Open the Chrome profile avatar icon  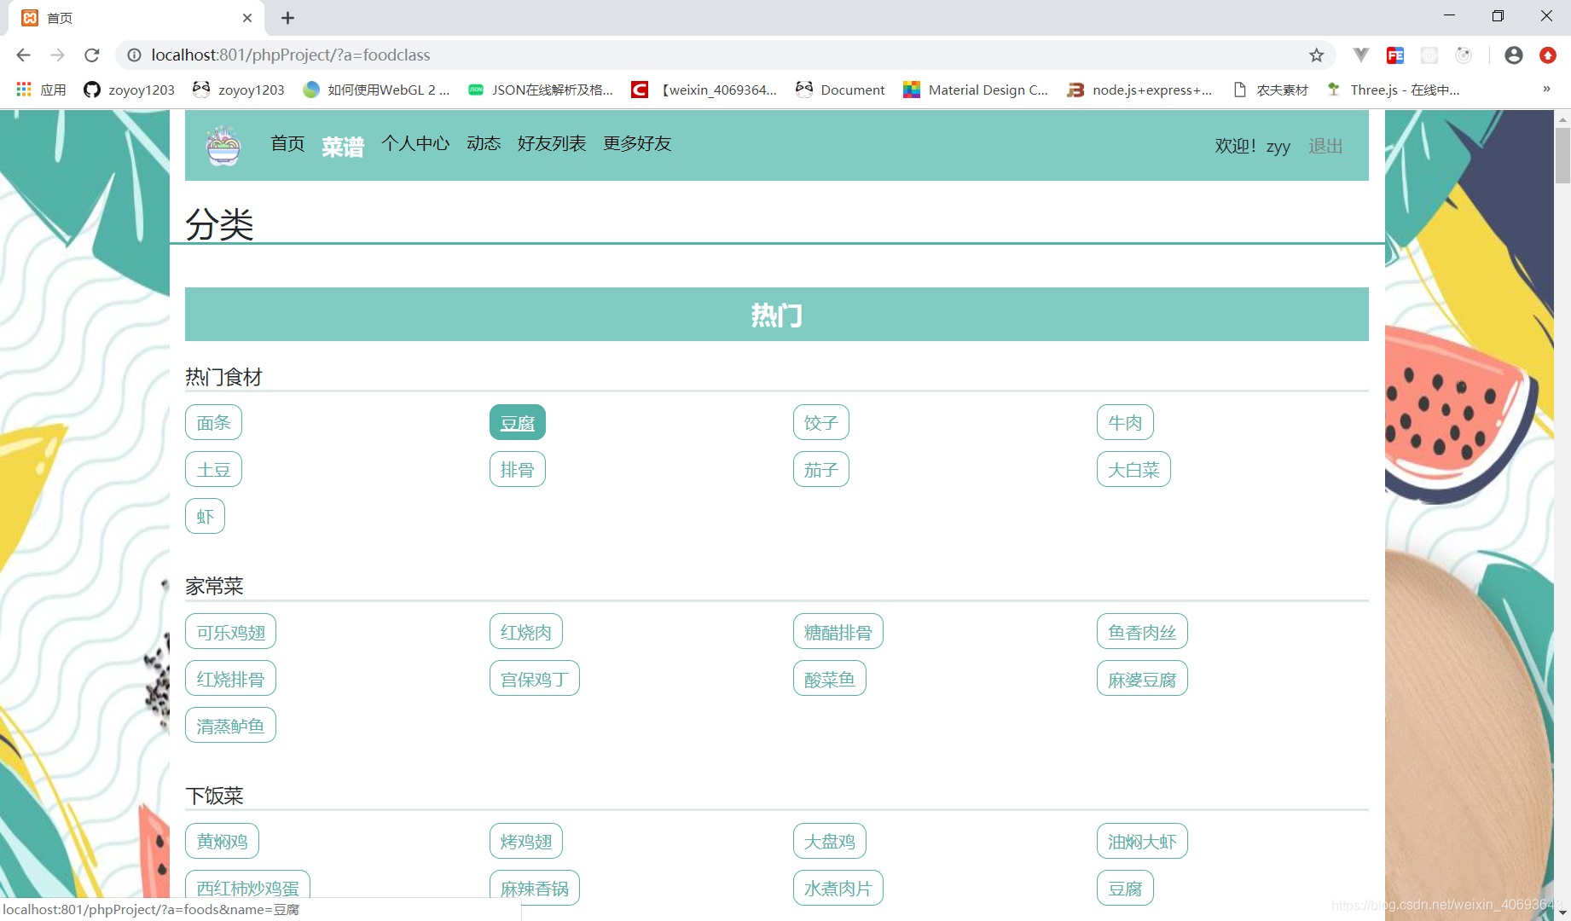[x=1514, y=55]
